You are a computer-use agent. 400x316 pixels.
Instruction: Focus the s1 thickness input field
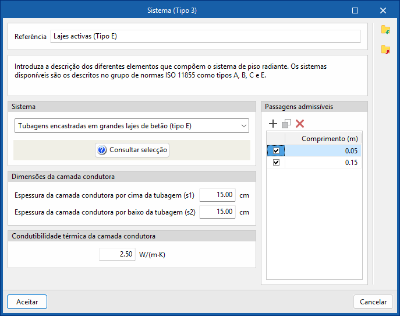217,195
